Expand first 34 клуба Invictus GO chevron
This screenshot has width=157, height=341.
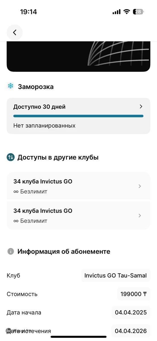[x=139, y=186]
